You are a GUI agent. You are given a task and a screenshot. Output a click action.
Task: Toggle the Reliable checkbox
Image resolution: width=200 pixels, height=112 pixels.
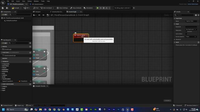click(x=186, y=31)
